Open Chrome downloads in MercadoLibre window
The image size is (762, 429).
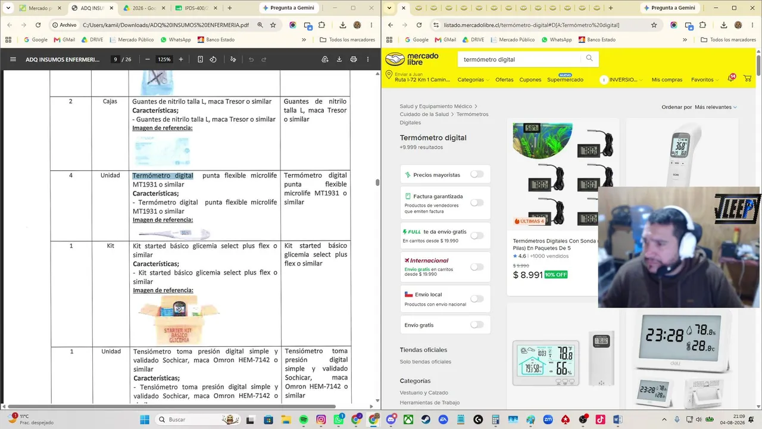pyautogui.click(x=724, y=25)
